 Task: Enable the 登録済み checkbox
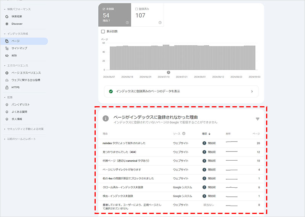point(137,9)
